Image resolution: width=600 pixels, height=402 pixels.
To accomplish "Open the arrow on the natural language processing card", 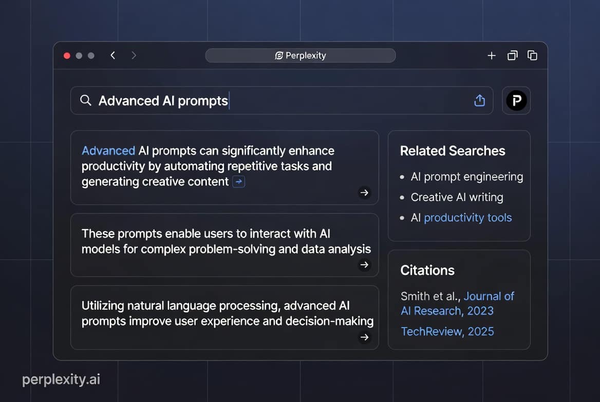I will pyautogui.click(x=364, y=337).
